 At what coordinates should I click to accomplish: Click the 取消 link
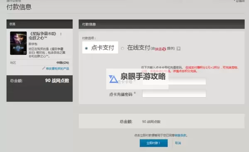coord(178,143)
